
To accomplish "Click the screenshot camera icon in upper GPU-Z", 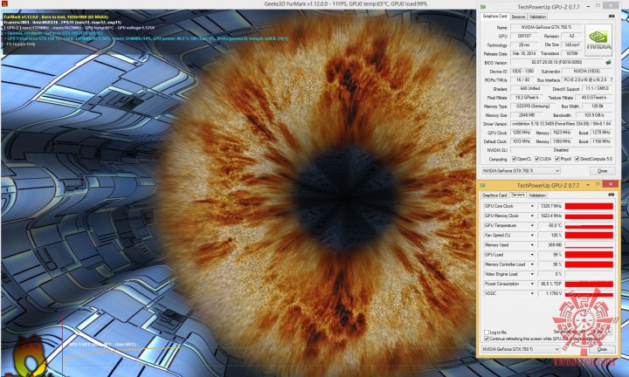I will pos(612,17).
